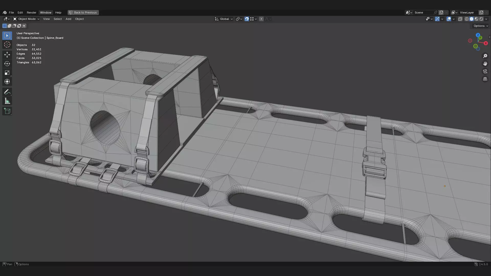Open Global transform orientation dropdown

[x=224, y=19]
